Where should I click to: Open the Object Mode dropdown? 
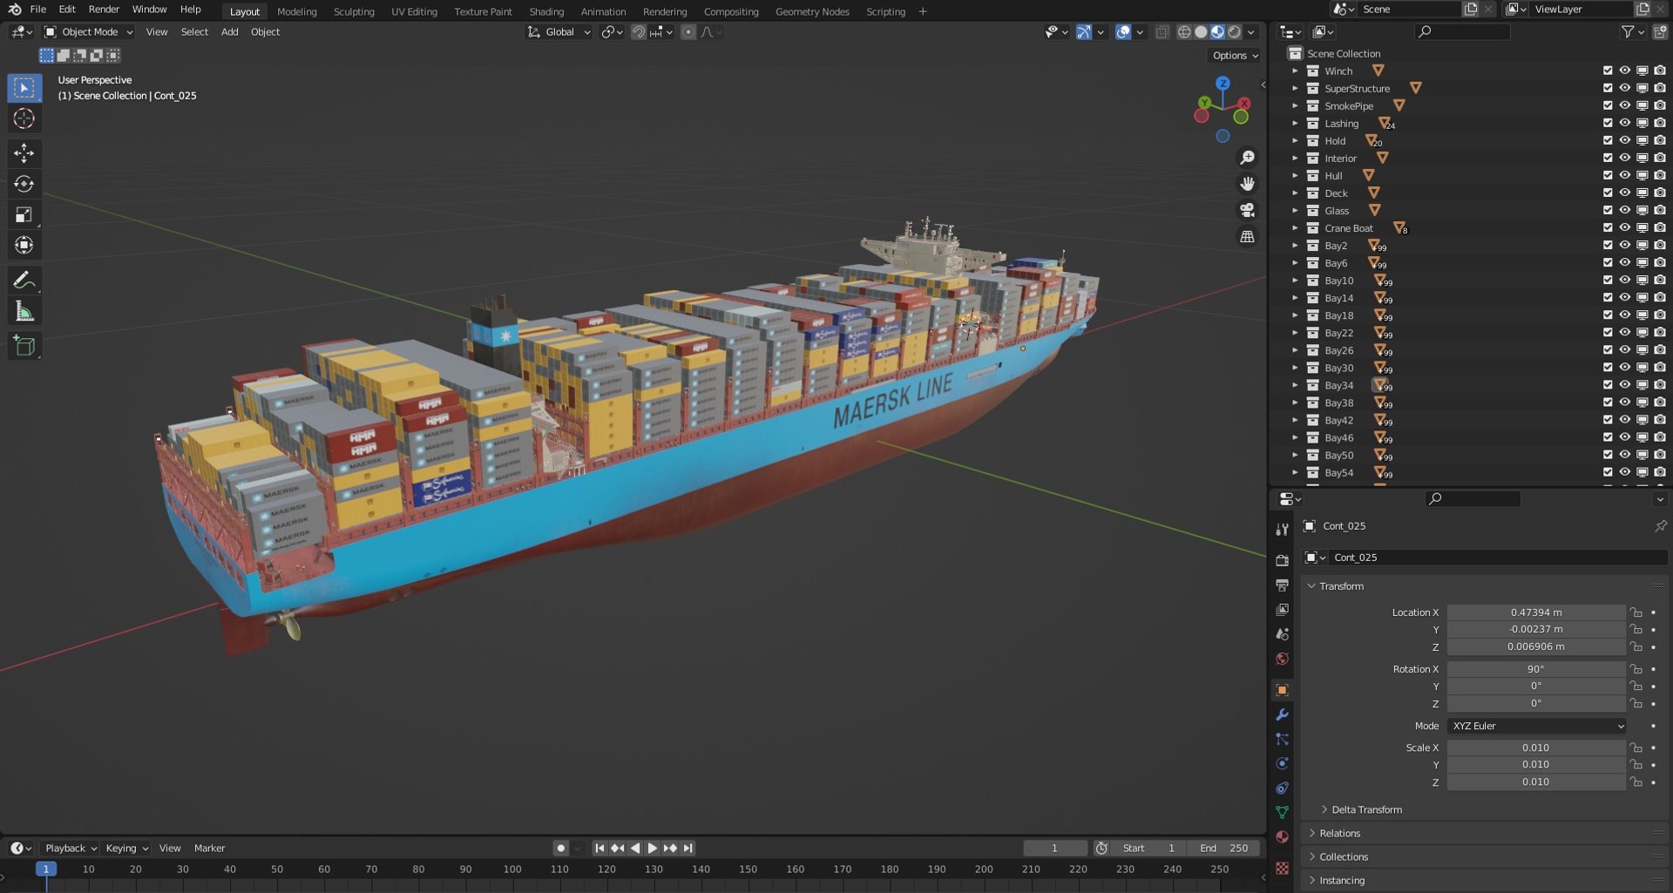pyautogui.click(x=89, y=32)
